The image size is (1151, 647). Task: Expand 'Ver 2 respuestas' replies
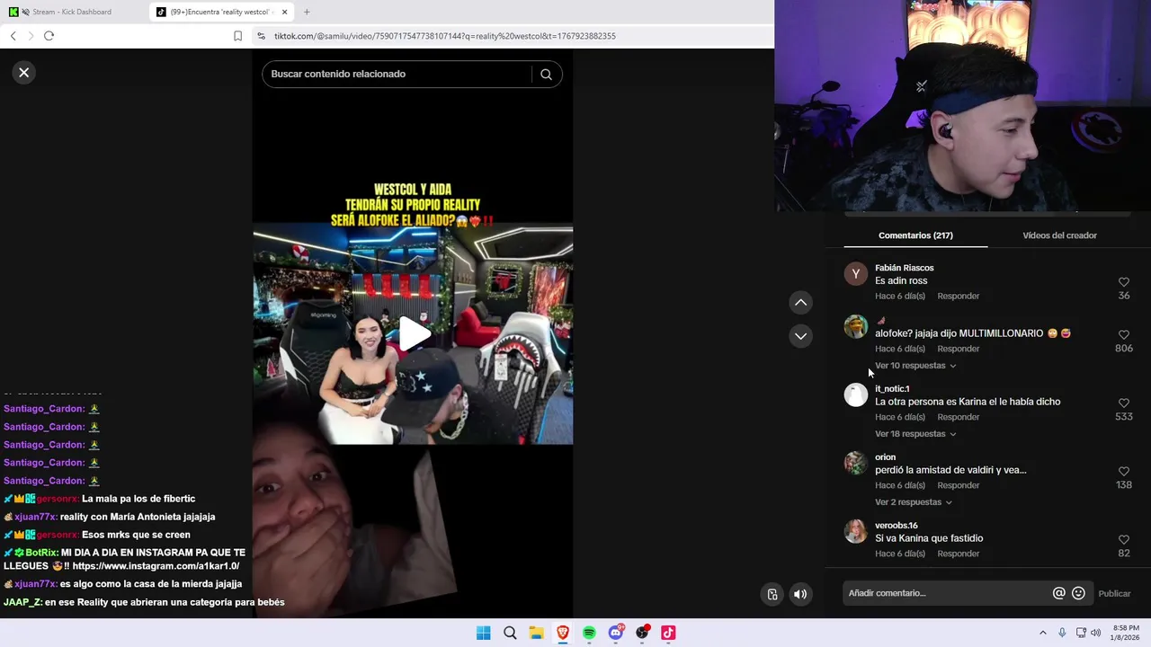point(914,502)
